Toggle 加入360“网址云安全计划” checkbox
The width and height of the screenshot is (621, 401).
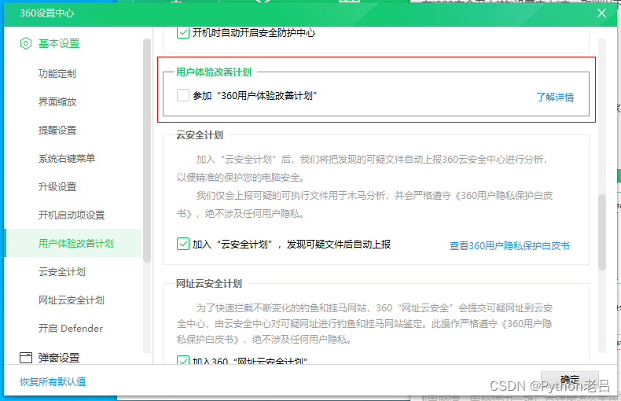(183, 360)
